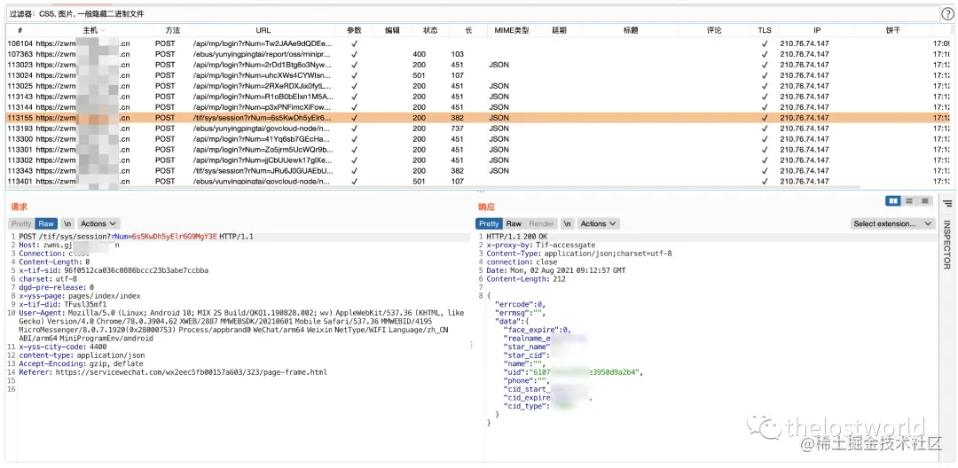Sort by the 评论 column header
The image size is (958, 468).
(x=714, y=30)
